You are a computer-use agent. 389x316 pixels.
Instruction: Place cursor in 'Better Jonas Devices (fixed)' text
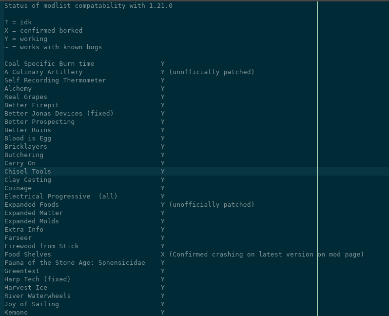tap(59, 114)
